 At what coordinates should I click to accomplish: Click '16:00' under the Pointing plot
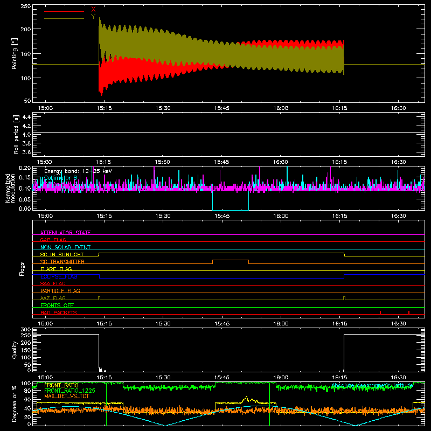tap(281, 108)
